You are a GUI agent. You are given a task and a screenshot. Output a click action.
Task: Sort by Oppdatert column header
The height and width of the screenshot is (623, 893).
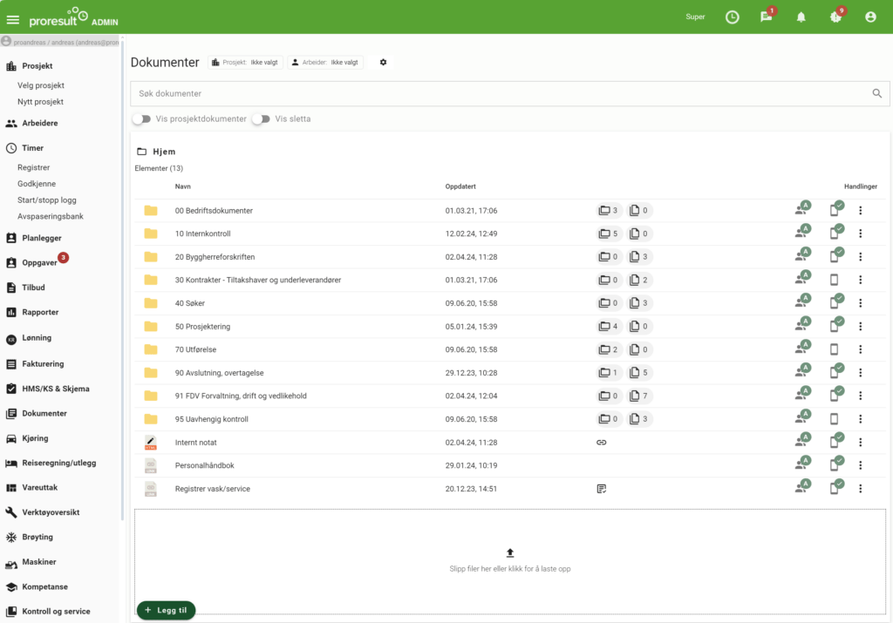point(460,186)
